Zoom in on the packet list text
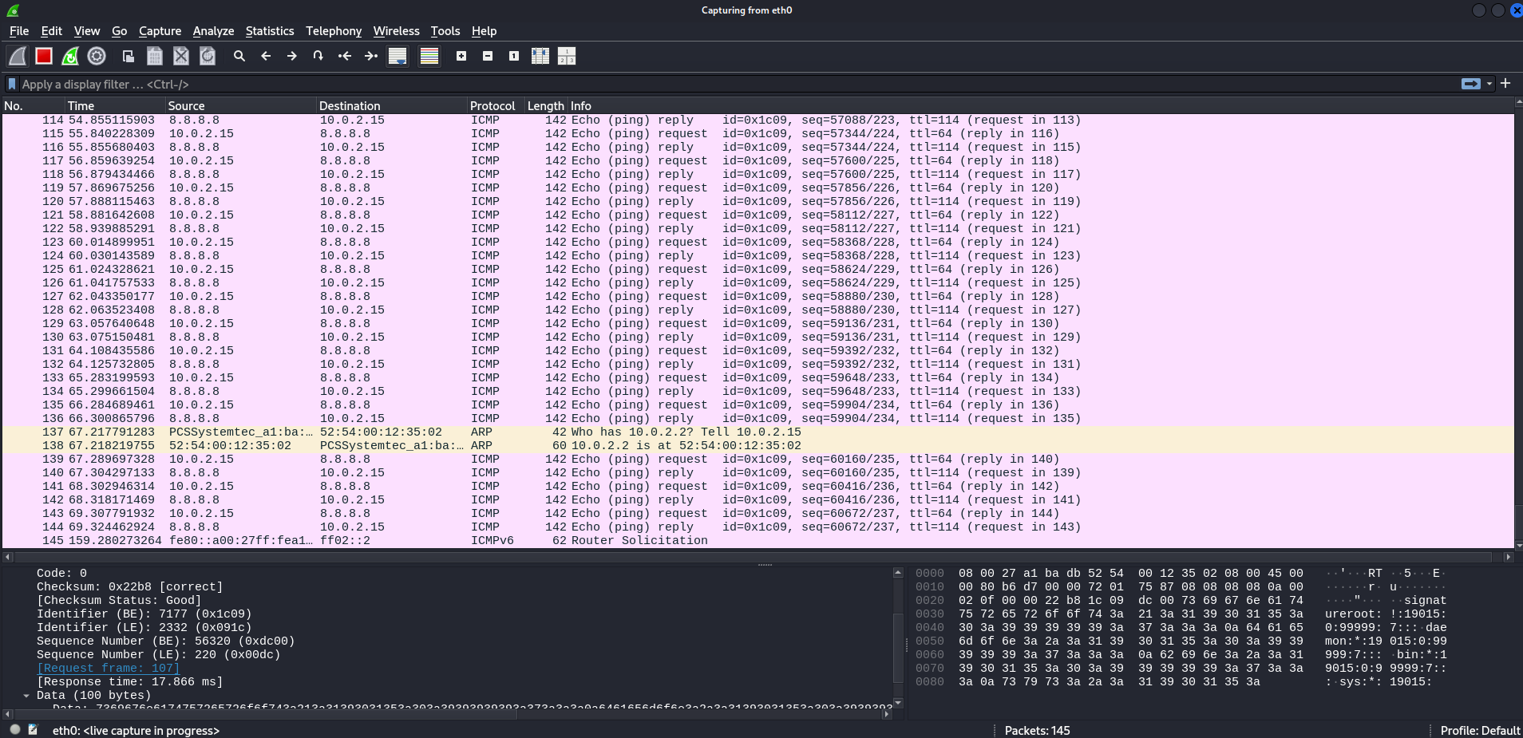 click(461, 56)
